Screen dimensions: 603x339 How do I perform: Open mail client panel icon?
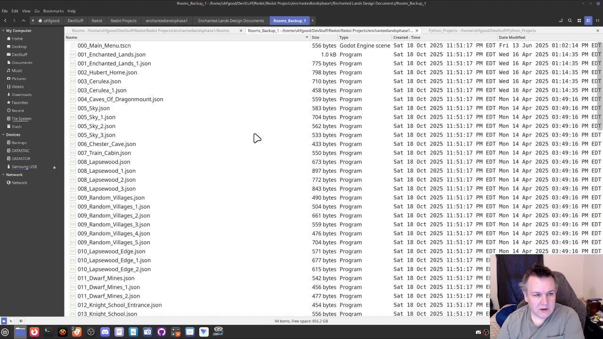click(x=189, y=332)
